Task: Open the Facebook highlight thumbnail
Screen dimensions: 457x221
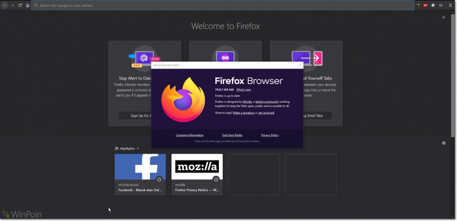Action: click(x=140, y=167)
